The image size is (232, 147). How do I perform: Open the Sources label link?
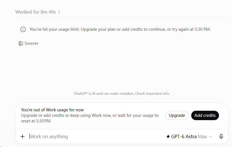(x=31, y=43)
